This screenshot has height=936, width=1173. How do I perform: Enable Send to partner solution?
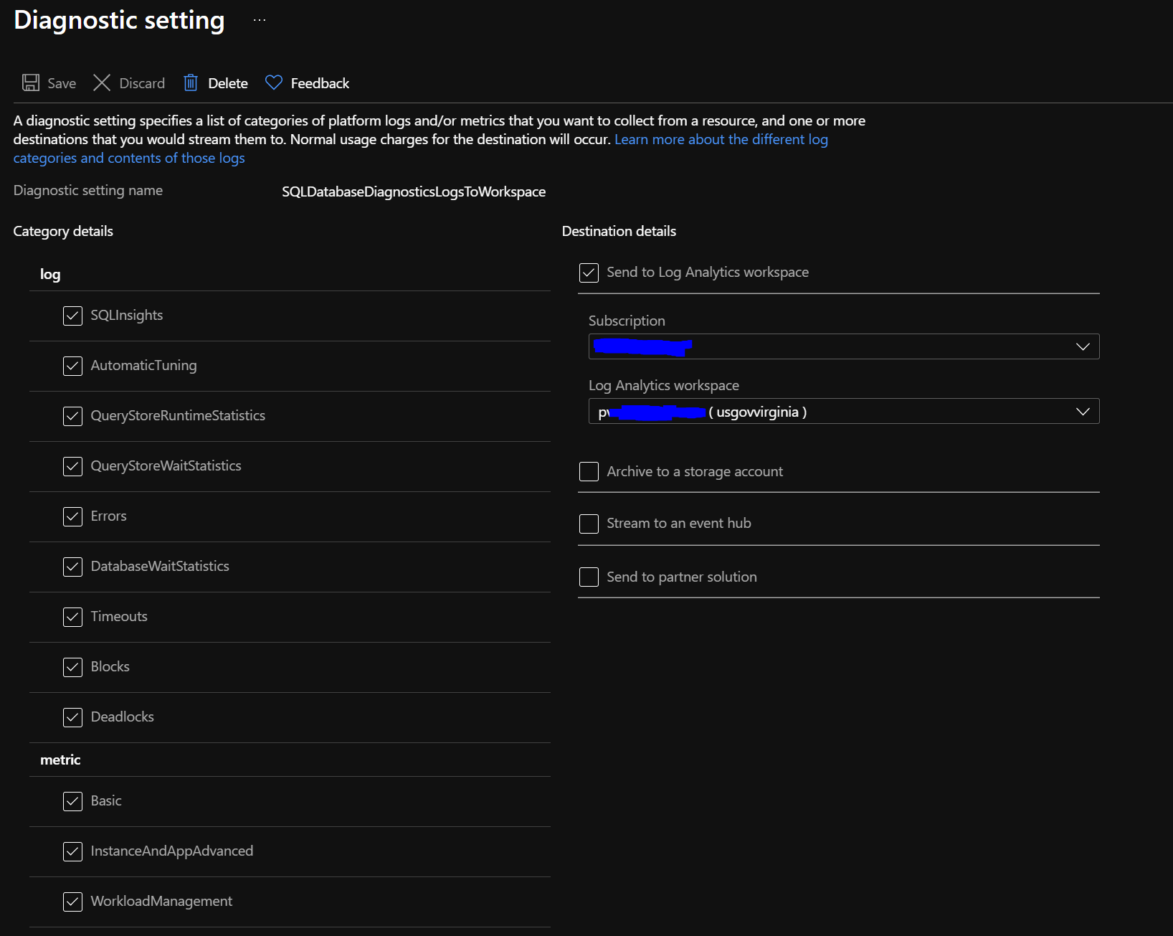point(588,577)
